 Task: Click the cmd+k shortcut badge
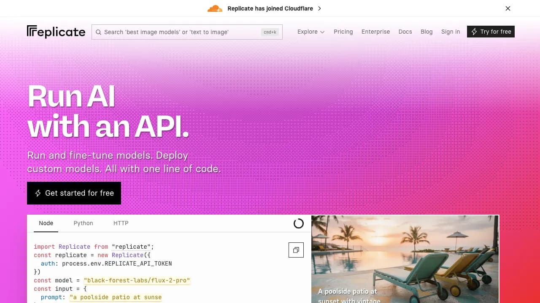pos(270,32)
